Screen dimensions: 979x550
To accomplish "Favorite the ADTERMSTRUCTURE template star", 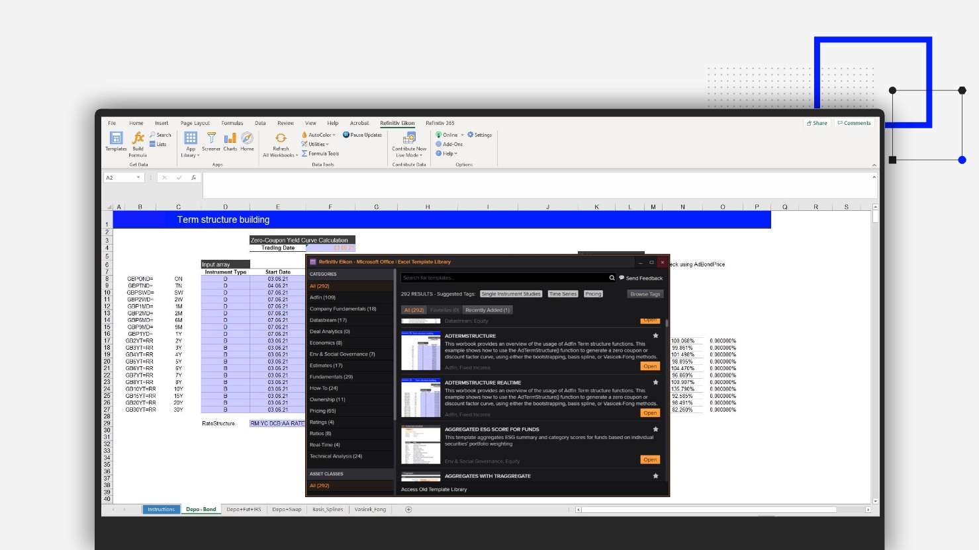I will click(656, 336).
